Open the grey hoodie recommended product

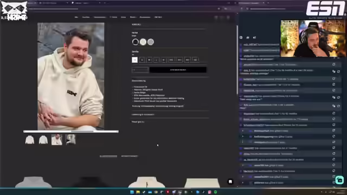[x=34, y=182]
